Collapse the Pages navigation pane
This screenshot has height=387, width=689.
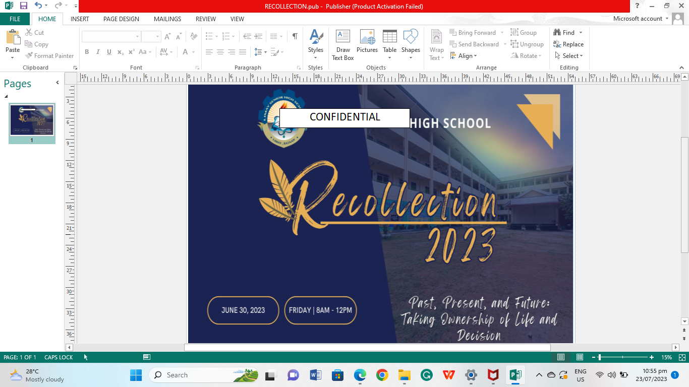point(58,83)
